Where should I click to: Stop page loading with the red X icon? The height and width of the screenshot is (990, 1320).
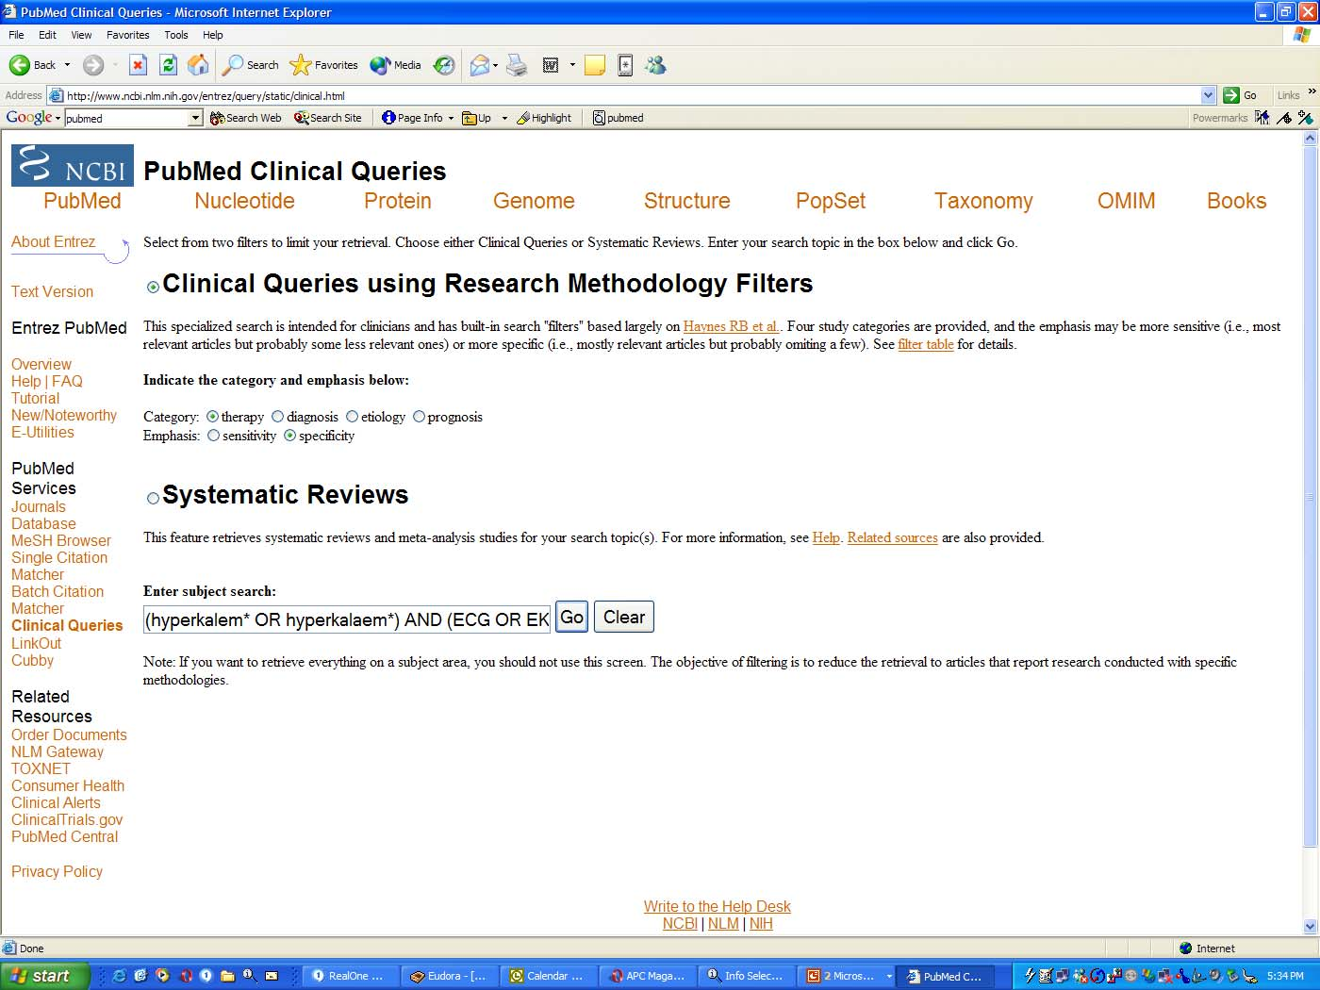138,65
